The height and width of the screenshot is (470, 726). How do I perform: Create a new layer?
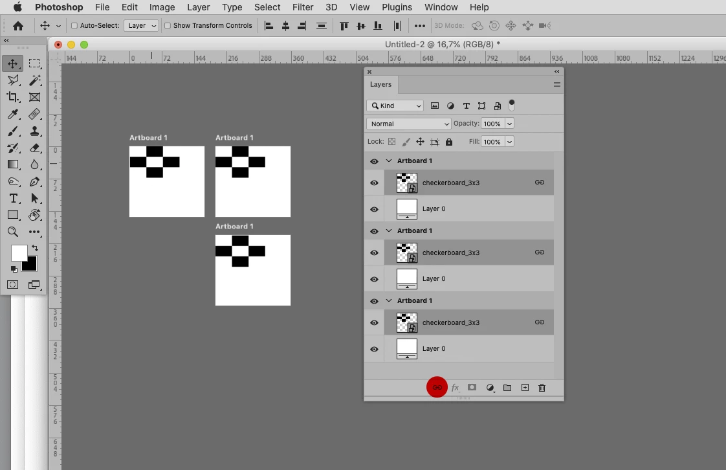(x=525, y=388)
